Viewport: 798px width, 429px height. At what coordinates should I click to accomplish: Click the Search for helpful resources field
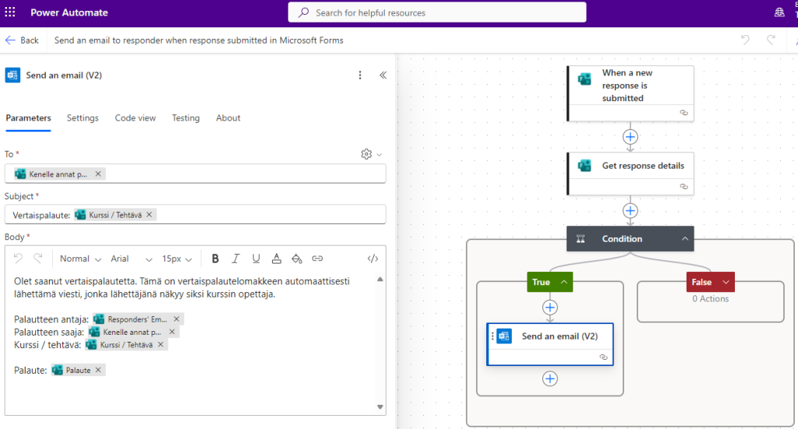click(x=436, y=12)
